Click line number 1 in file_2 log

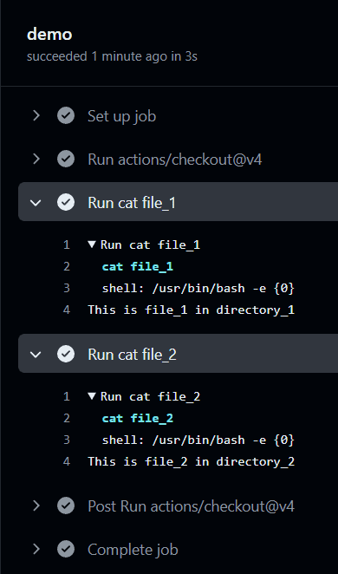click(x=66, y=396)
